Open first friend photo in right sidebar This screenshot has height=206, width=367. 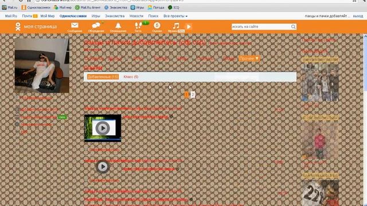pos(320,82)
